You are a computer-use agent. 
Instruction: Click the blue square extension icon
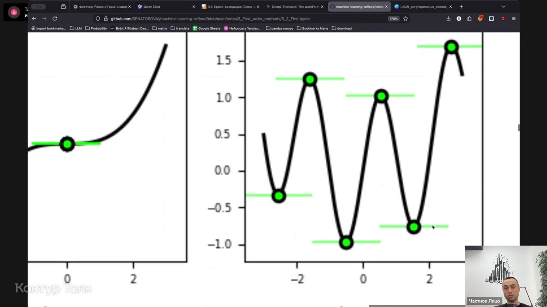click(x=491, y=18)
